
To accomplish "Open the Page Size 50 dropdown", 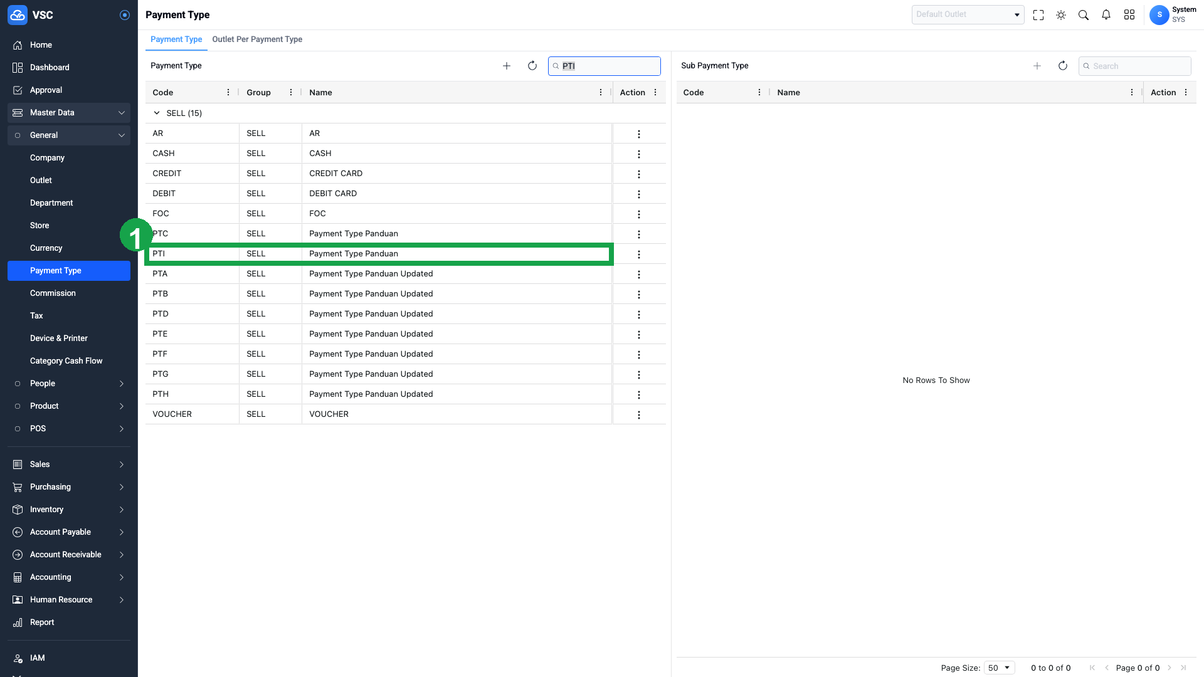I will coord(1000,668).
